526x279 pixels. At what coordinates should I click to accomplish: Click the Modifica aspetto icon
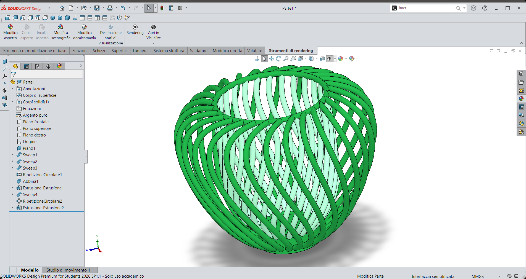pos(10,27)
